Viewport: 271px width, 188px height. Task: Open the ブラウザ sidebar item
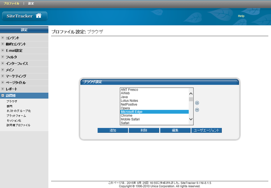click(12, 101)
